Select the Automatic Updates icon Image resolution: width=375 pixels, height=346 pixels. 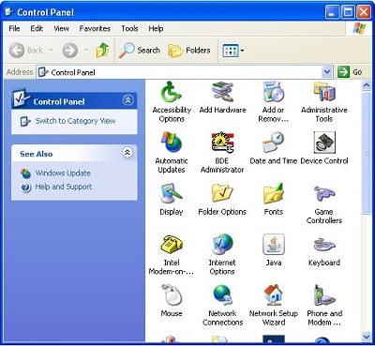172,143
